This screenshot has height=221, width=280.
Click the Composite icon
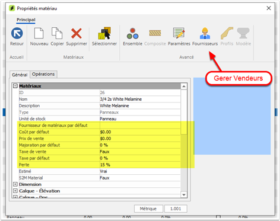[155, 33]
